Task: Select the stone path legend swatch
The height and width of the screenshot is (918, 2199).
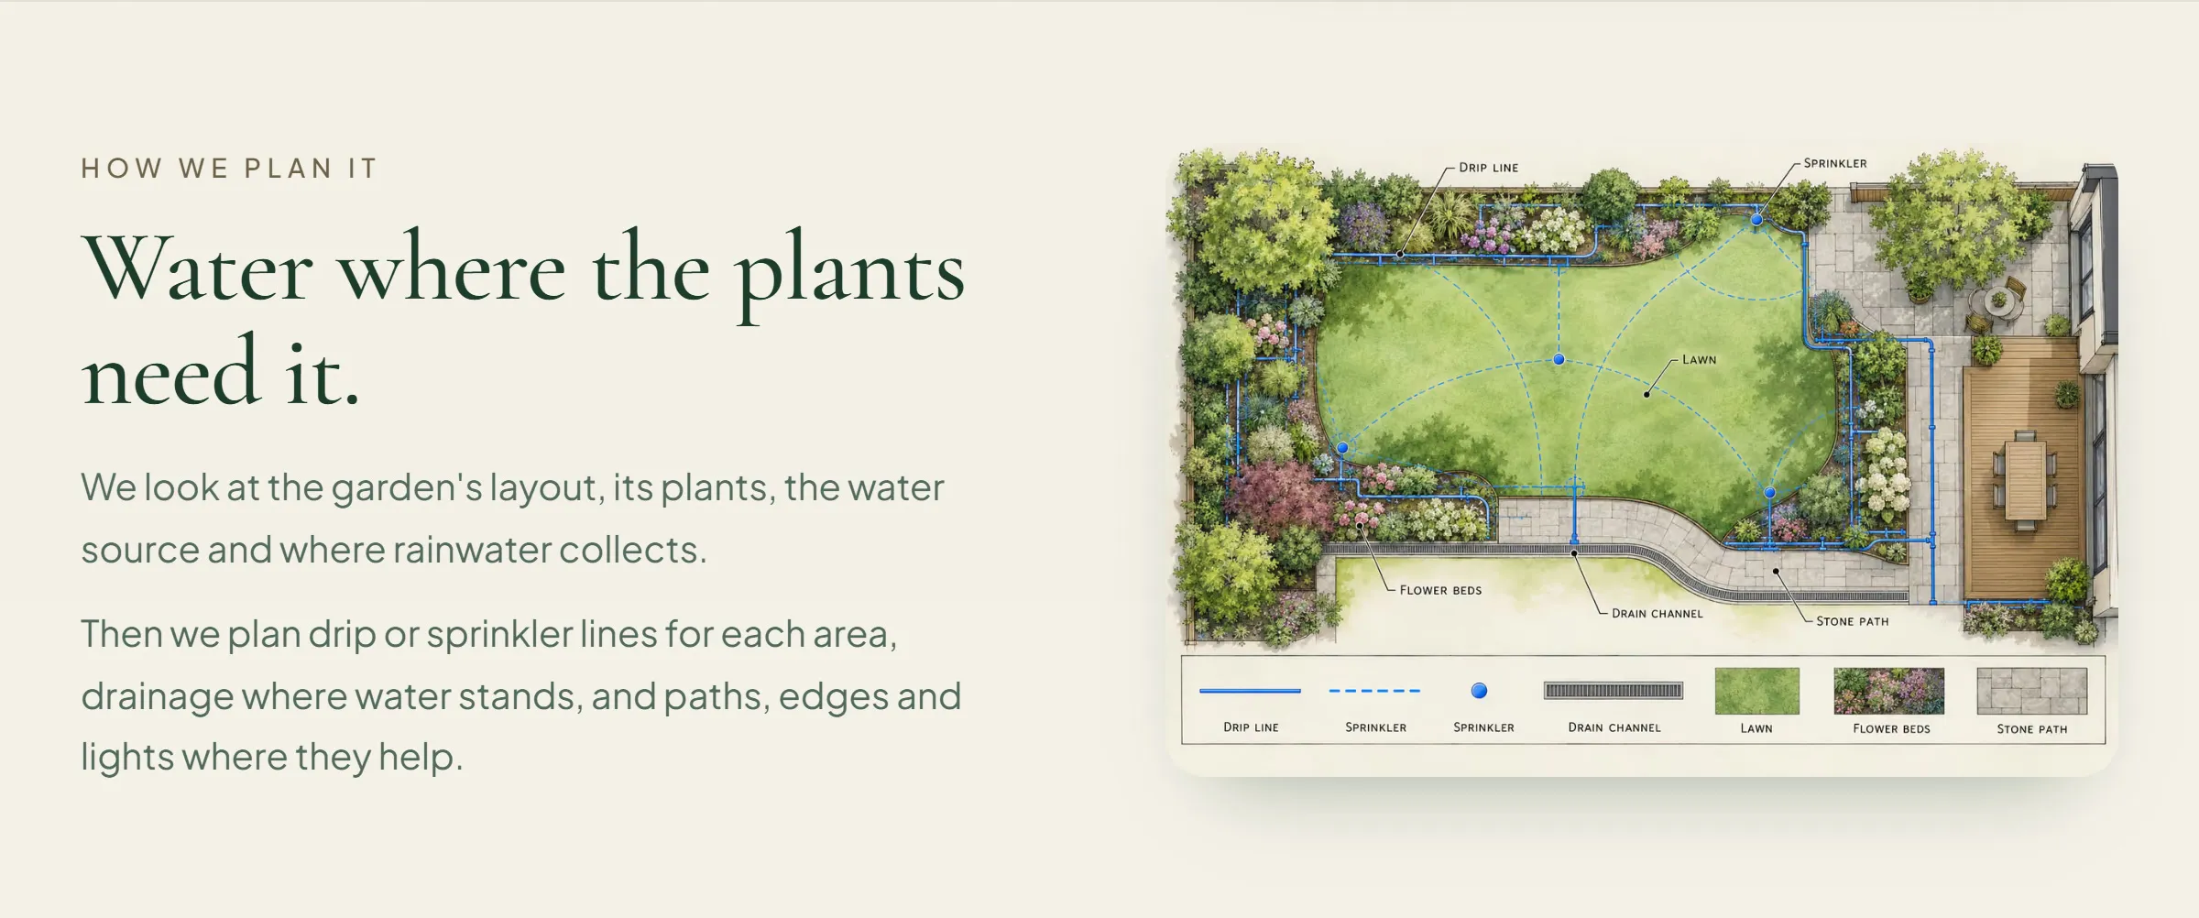Action: (x=2031, y=691)
